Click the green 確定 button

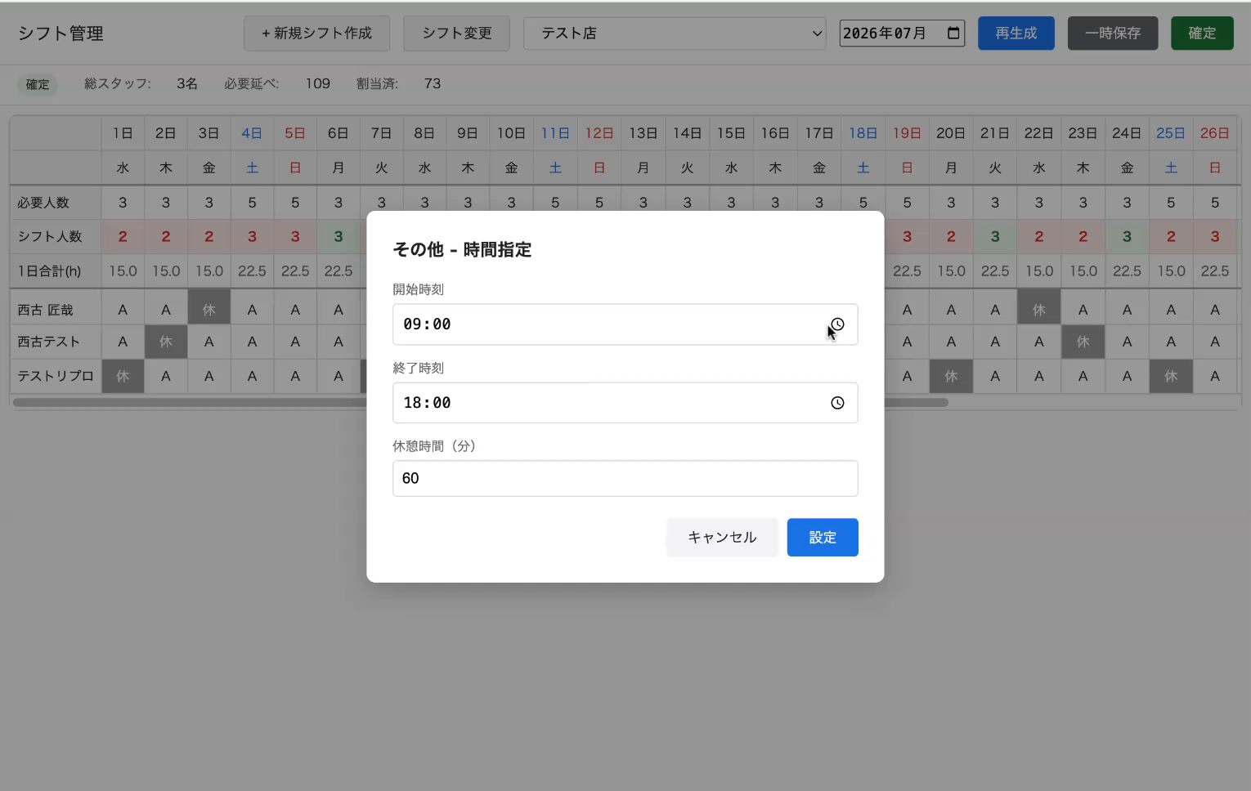[x=1202, y=33]
